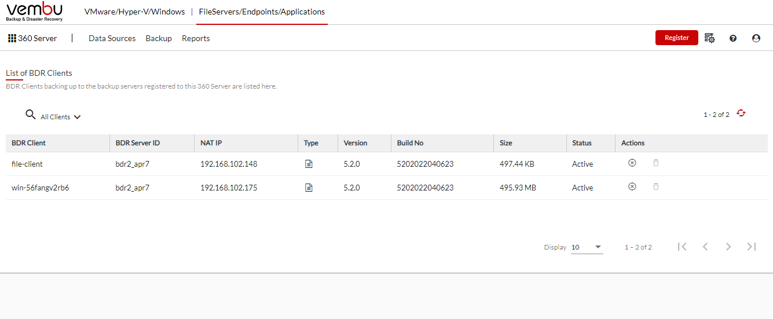Viewport: 773px width, 319px height.
Task: Open the help question mark icon
Action: point(733,38)
